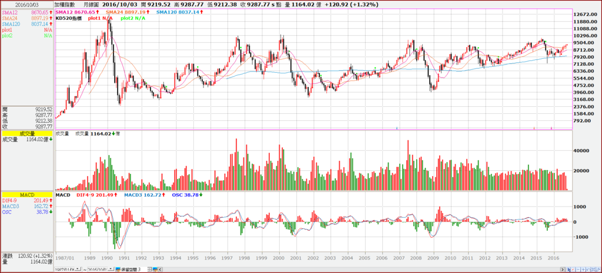Click the yellow MACD panel header
Screen dimensions: 602x273
tap(27, 195)
